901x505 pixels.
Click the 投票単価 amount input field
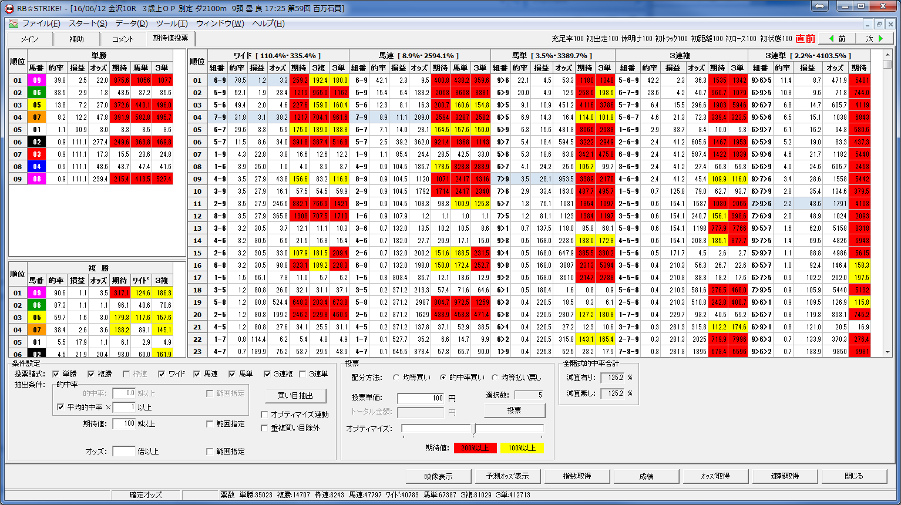(421, 398)
